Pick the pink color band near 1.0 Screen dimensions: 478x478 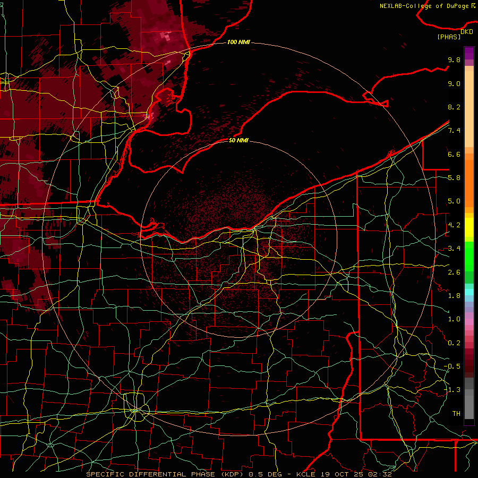(x=469, y=322)
